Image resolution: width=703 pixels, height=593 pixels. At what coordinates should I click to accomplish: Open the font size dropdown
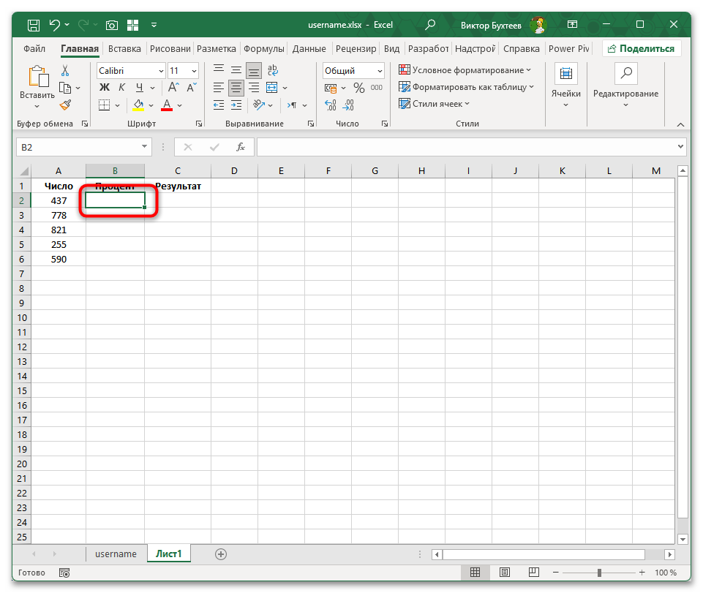(x=192, y=70)
